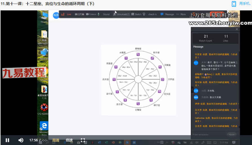Click the location pin icon before check-in
Viewport: 252px width, 145px height.
(x=144, y=14)
